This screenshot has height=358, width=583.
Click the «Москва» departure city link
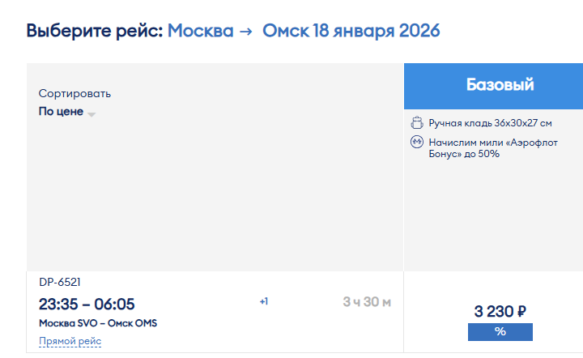tap(201, 31)
